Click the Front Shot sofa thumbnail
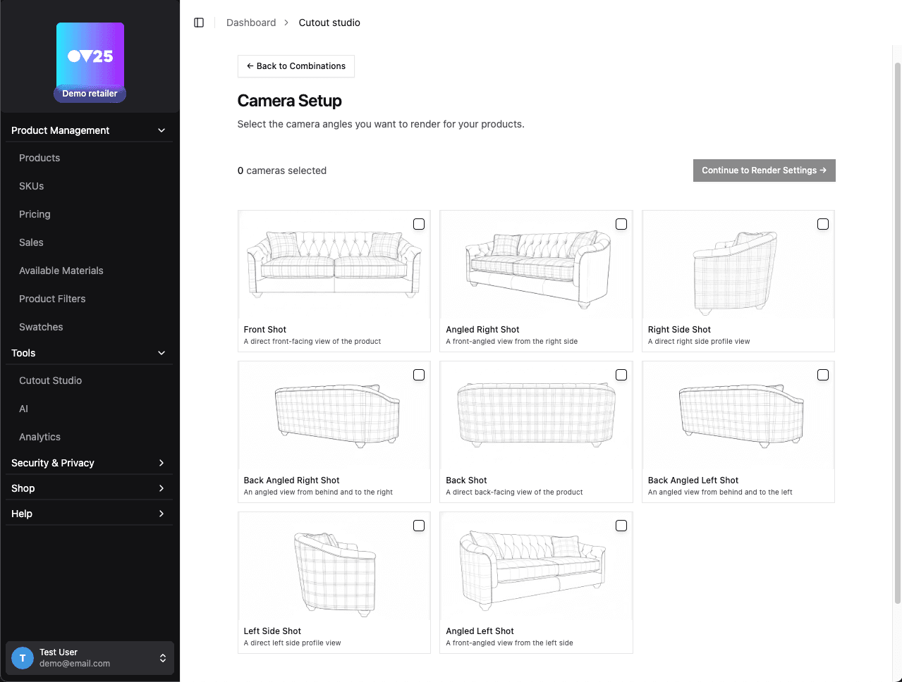Screen dimensions: 902x682 coord(334,263)
